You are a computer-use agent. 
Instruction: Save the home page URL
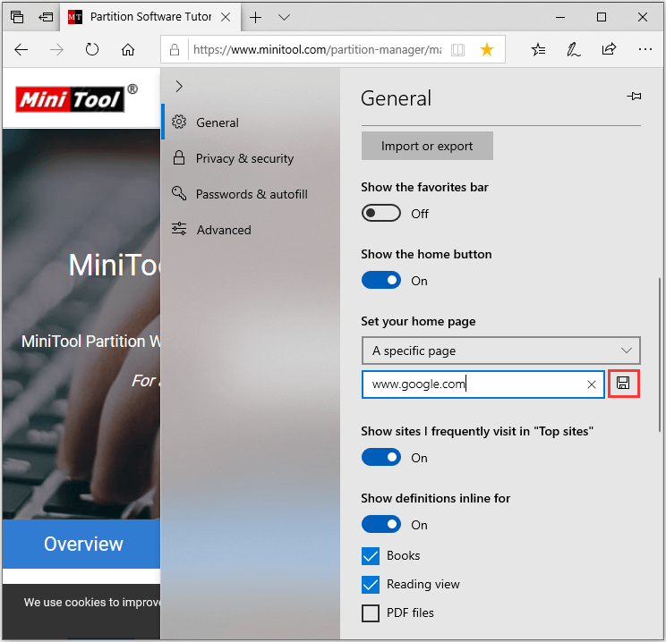point(623,384)
